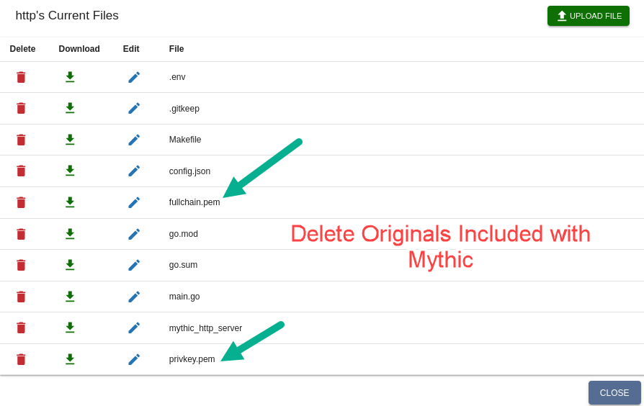Click the mythic_http_server file name
644x406 pixels.
pyautogui.click(x=205, y=328)
